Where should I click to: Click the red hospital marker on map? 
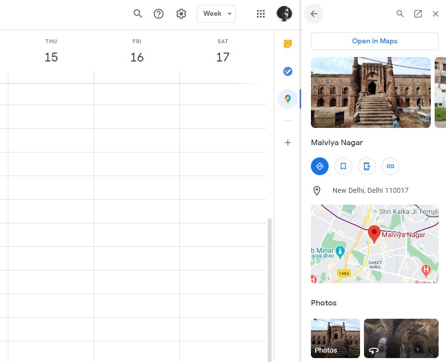pos(426,271)
